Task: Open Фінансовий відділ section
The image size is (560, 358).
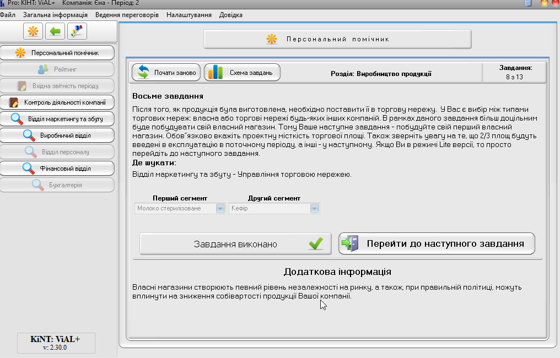Action: [57, 169]
